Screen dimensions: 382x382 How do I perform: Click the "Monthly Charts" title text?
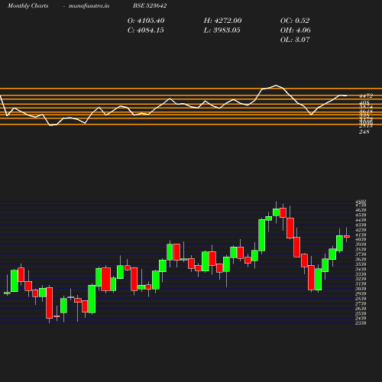click(28, 6)
